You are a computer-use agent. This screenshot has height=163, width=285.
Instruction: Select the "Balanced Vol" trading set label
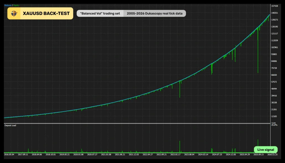tap(100, 13)
